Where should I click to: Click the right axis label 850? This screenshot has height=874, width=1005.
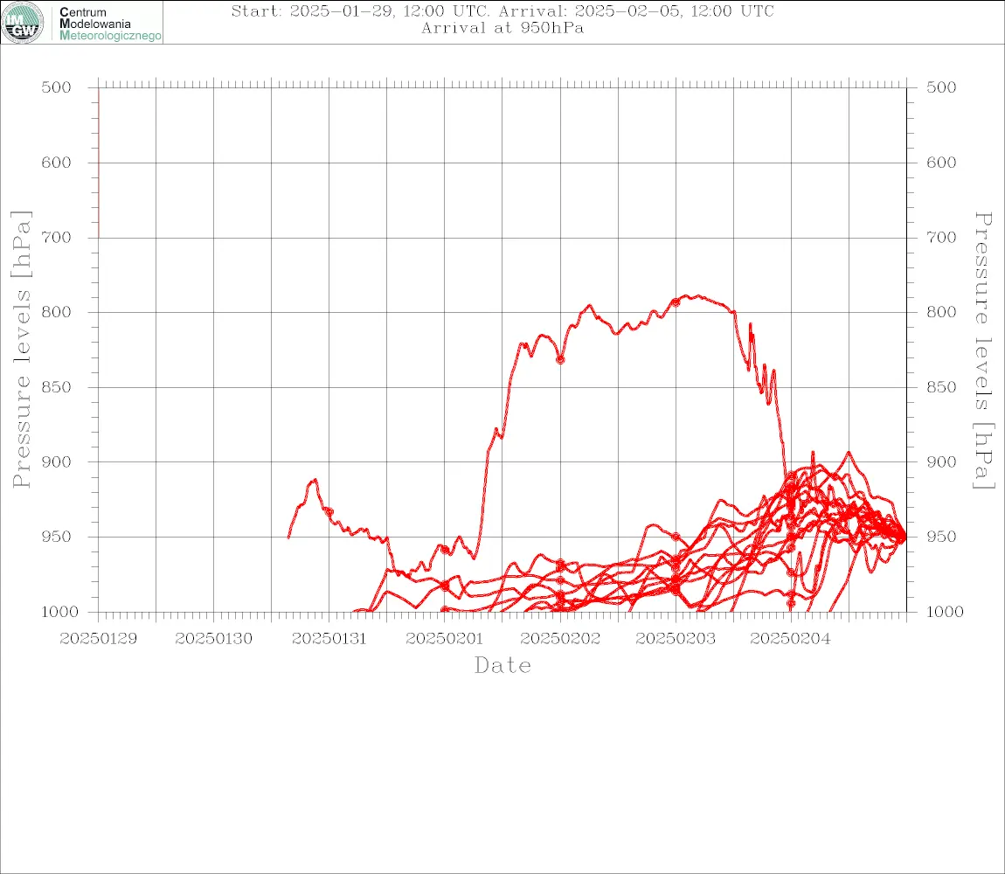[941, 387]
